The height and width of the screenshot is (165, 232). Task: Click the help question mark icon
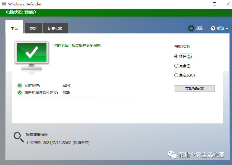click(213, 28)
